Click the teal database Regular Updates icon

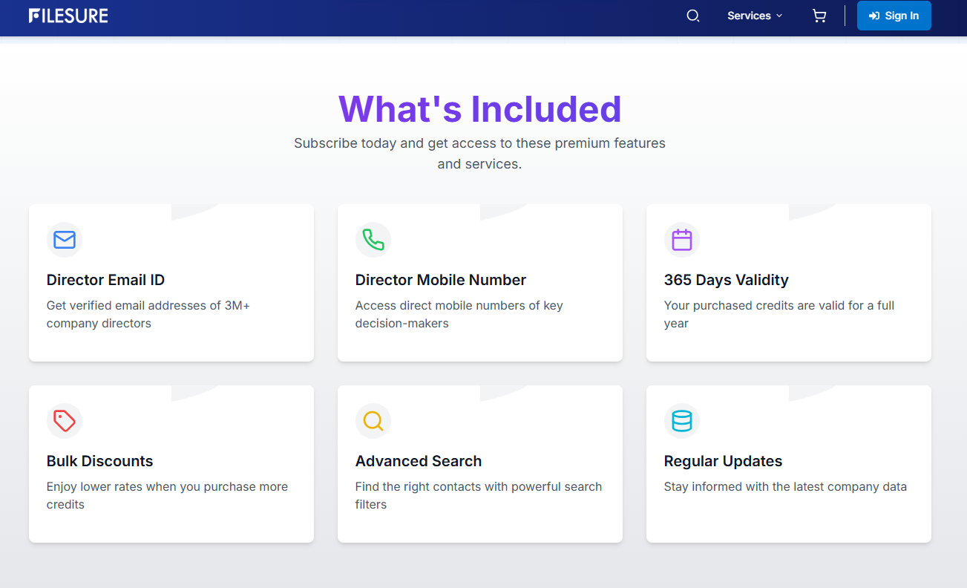tap(681, 421)
